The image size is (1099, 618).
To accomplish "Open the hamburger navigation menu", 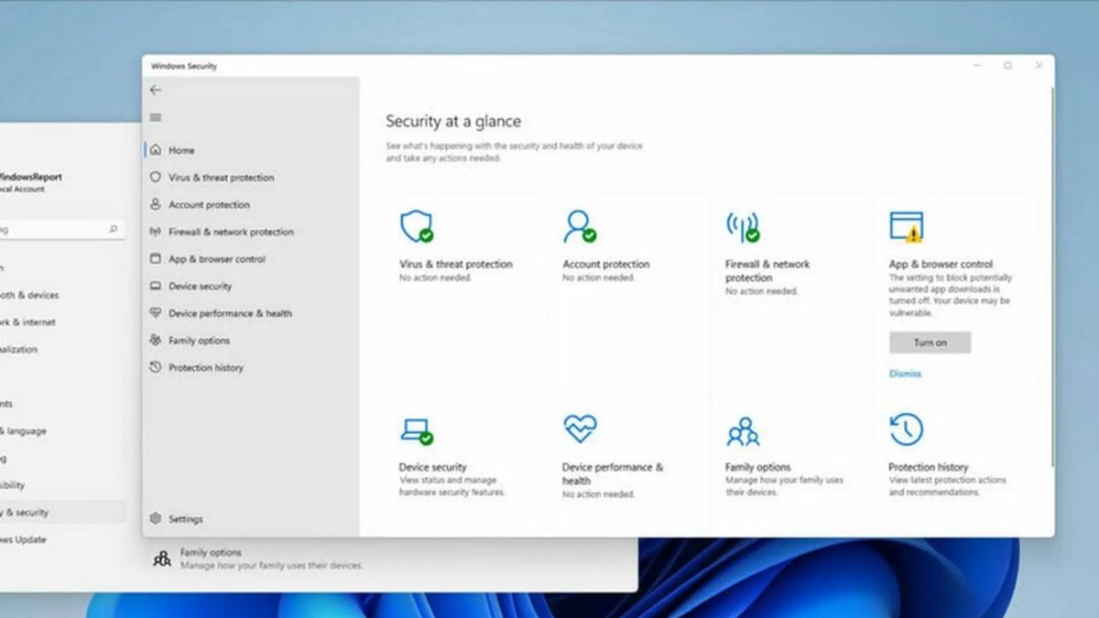I will tap(155, 117).
